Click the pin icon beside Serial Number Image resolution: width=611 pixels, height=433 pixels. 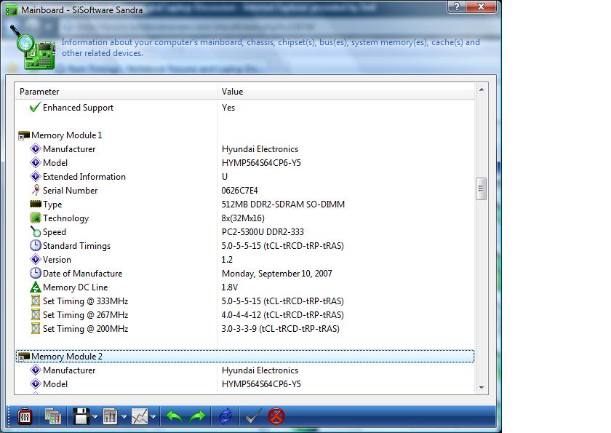point(36,190)
